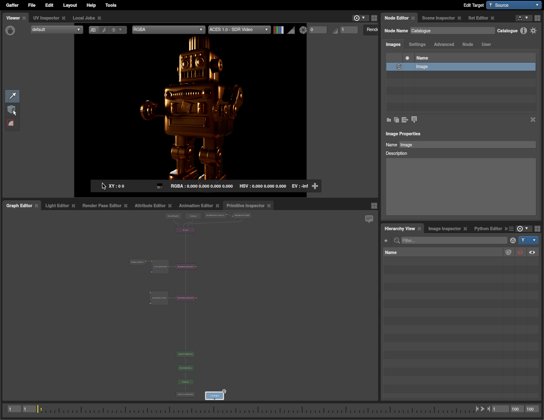Click the export image icon in Catalogue
544x420 pixels.
pos(405,120)
